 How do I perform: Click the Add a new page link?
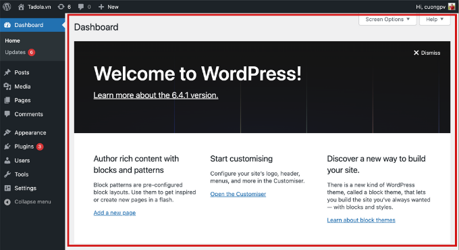click(115, 213)
